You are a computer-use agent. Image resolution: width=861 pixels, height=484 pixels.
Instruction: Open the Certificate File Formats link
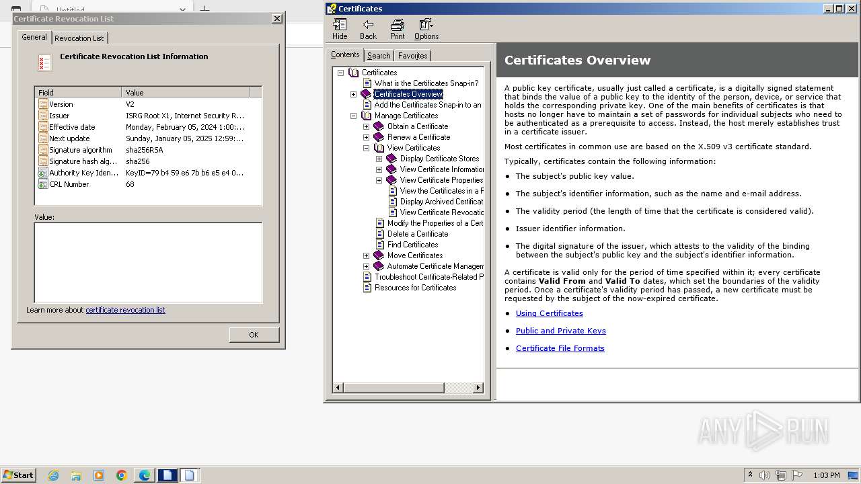(x=560, y=348)
